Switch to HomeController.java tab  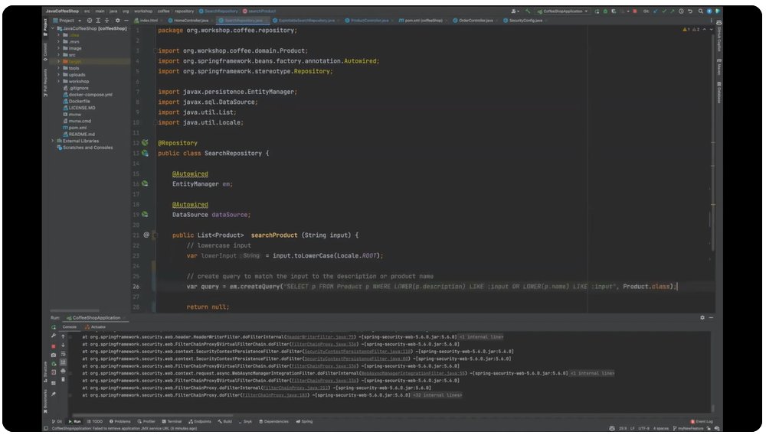188,21
